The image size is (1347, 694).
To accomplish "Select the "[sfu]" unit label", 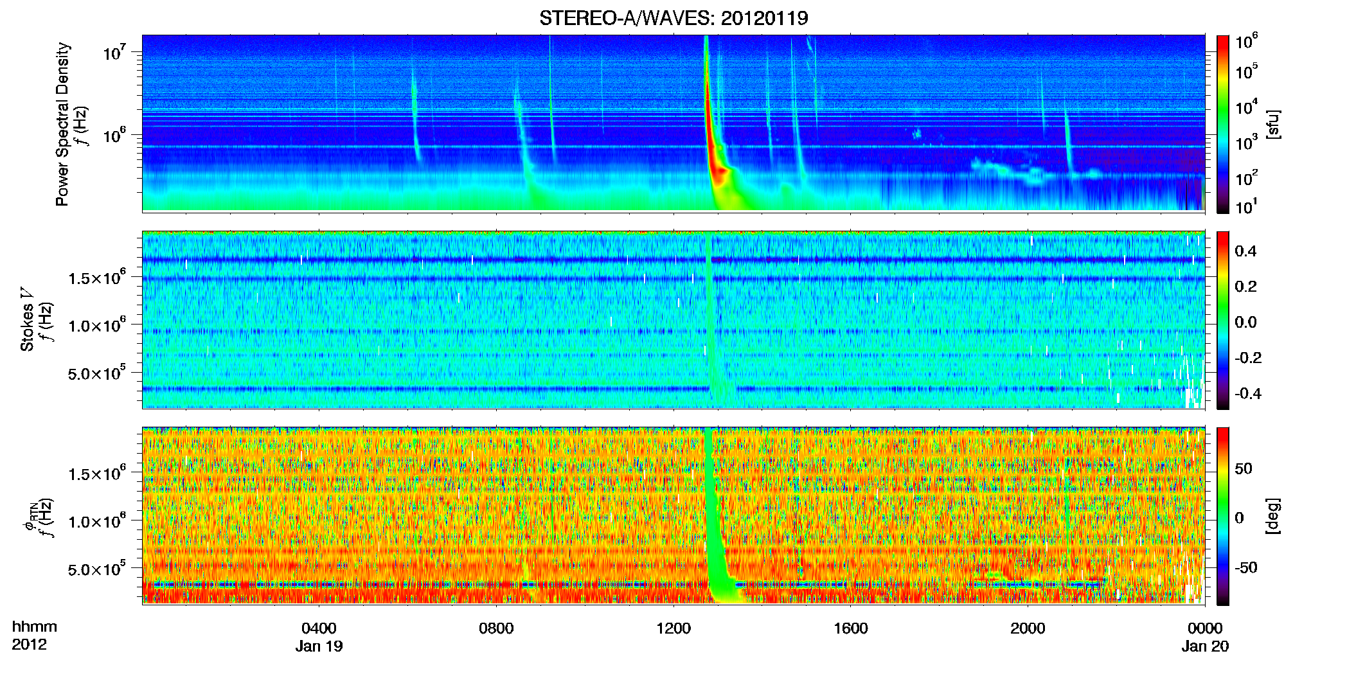I will (x=1272, y=124).
